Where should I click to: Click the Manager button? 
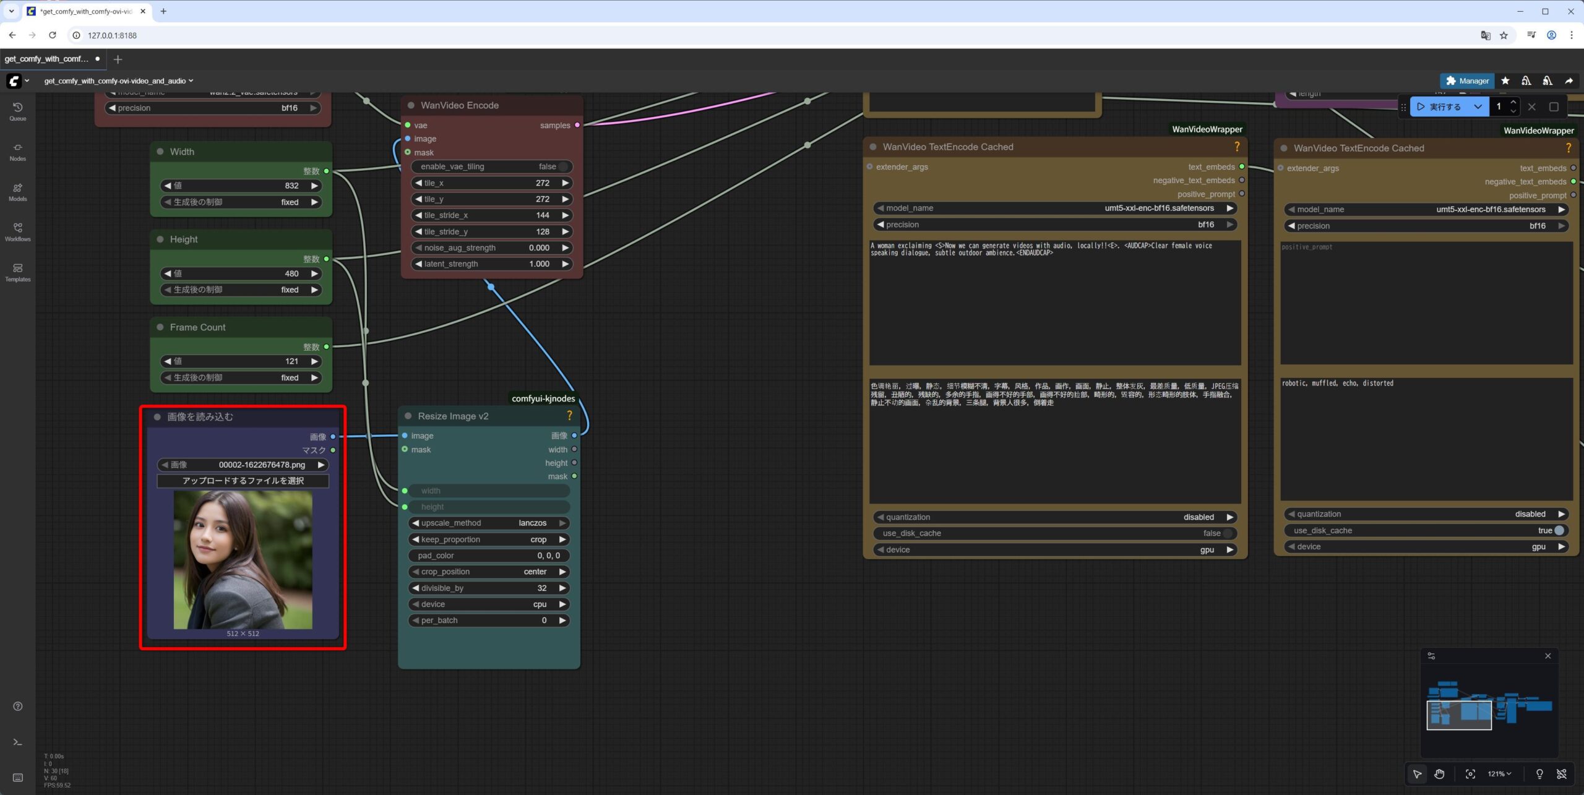click(x=1467, y=80)
